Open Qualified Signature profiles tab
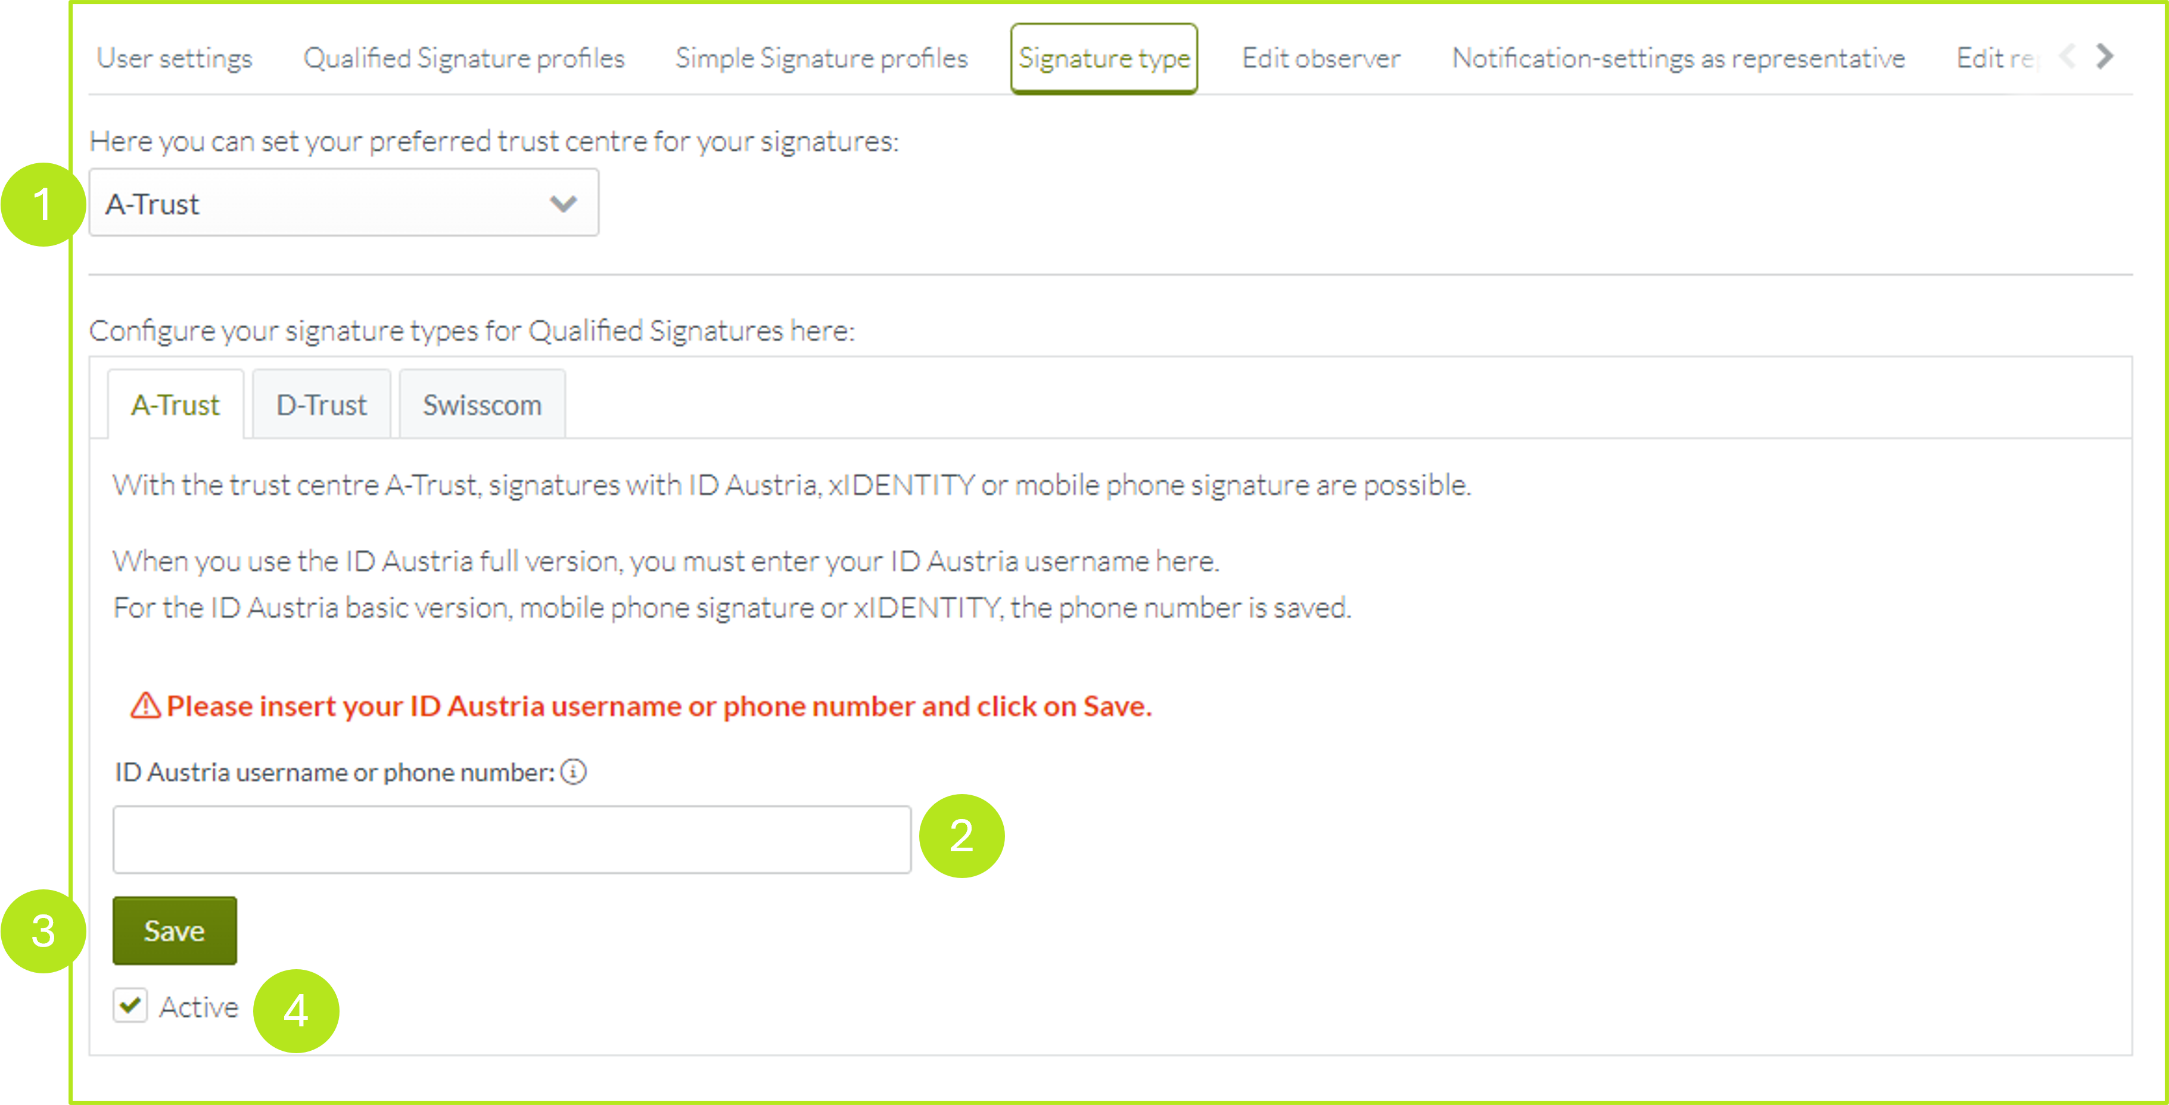The height and width of the screenshot is (1105, 2169). [x=464, y=58]
